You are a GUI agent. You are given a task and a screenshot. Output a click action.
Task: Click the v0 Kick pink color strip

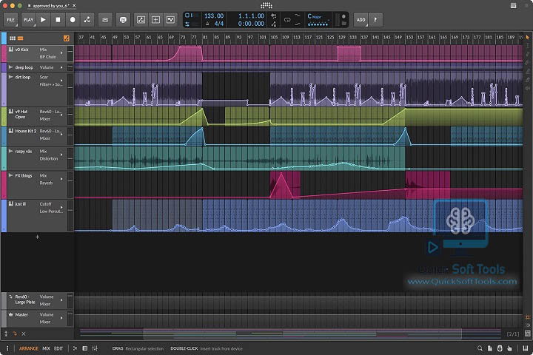pyautogui.click(x=4, y=53)
